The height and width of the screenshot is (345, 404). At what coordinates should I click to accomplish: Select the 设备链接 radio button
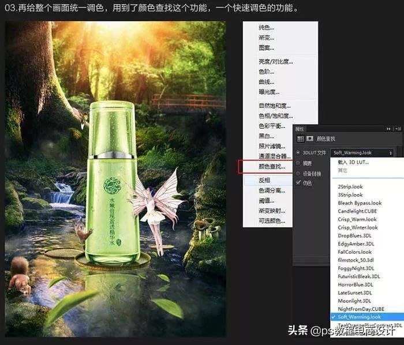pos(298,173)
